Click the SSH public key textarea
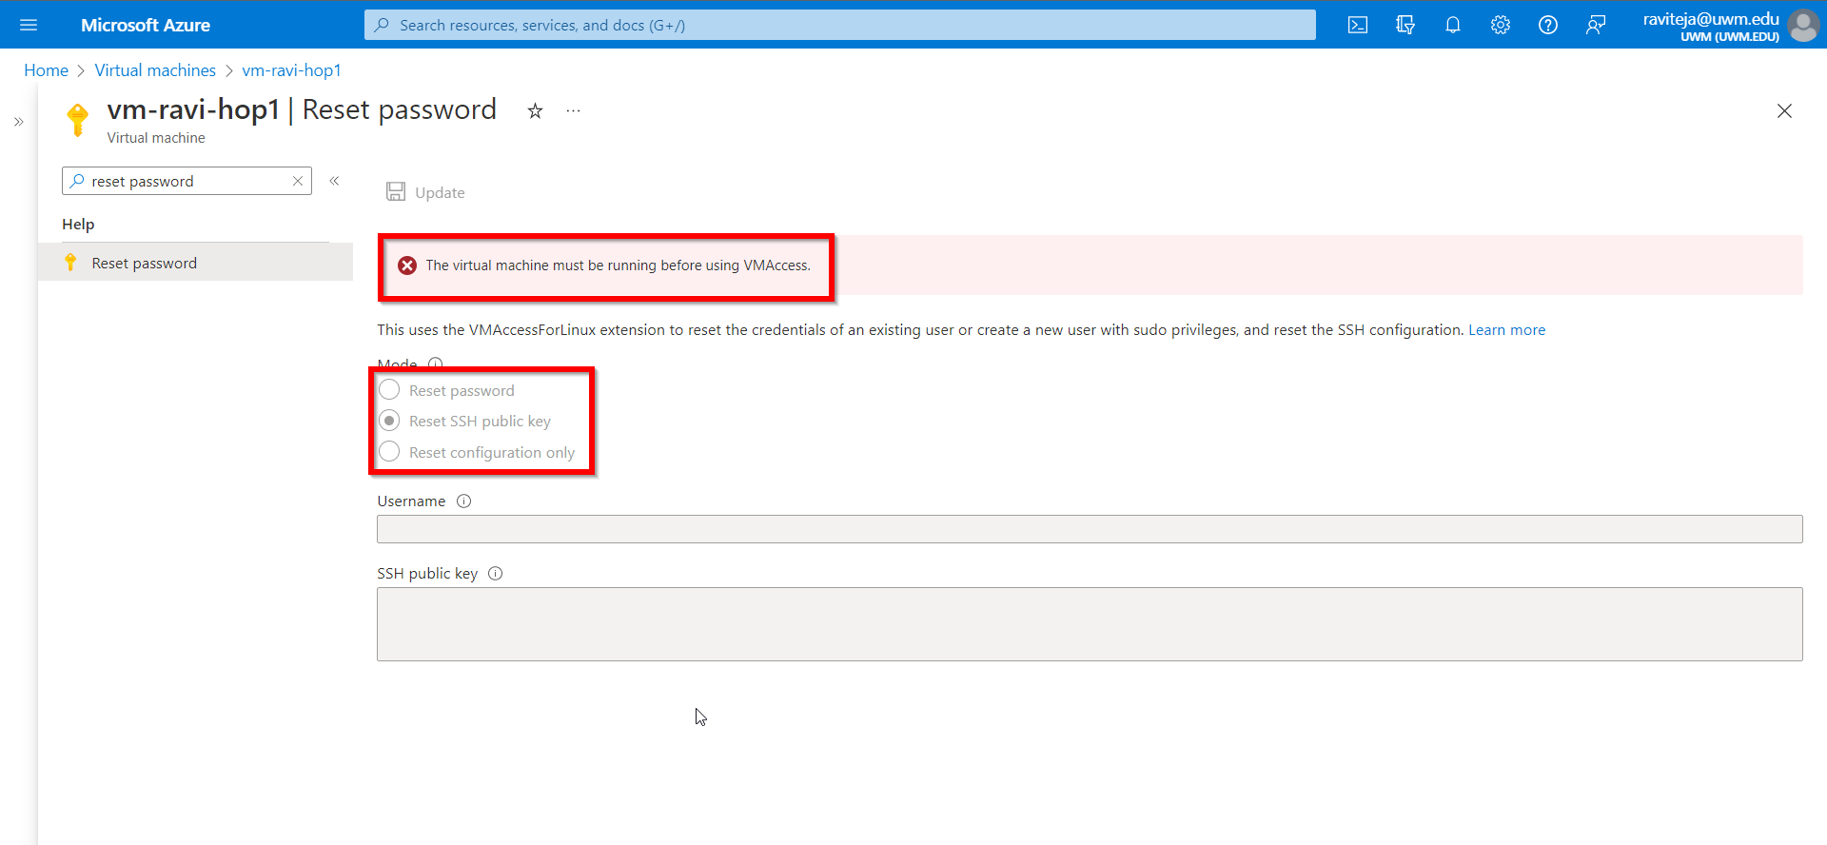 (1090, 624)
